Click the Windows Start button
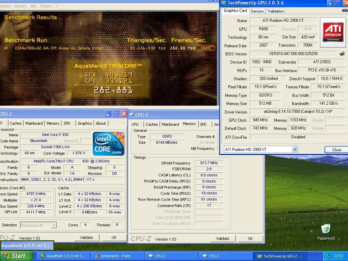Screen dimensions: 348x261 [x=17, y=256]
